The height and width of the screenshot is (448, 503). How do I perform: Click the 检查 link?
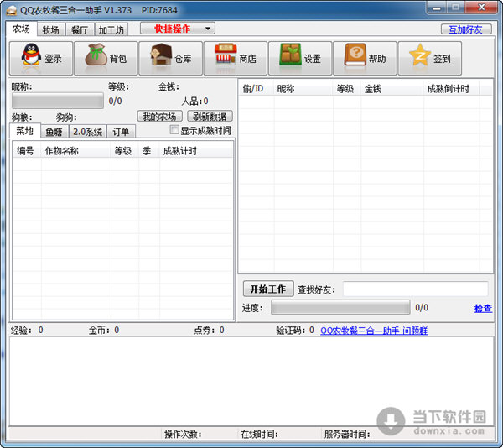pyautogui.click(x=483, y=308)
